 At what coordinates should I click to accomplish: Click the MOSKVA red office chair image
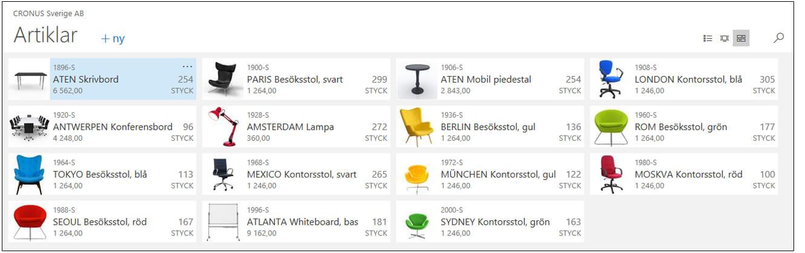pyautogui.click(x=611, y=175)
